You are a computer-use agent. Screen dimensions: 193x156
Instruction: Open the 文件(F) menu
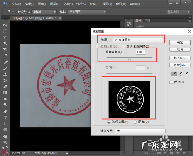[16, 4]
